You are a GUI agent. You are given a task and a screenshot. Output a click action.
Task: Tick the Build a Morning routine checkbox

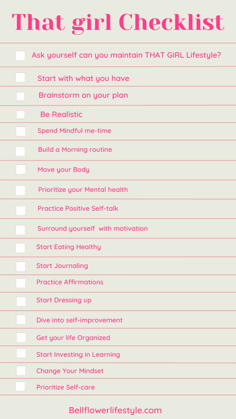tap(20, 151)
